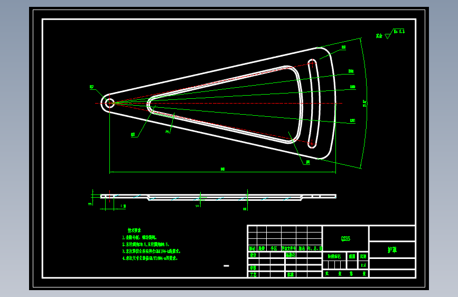Click the 标准化 label

click(291, 255)
